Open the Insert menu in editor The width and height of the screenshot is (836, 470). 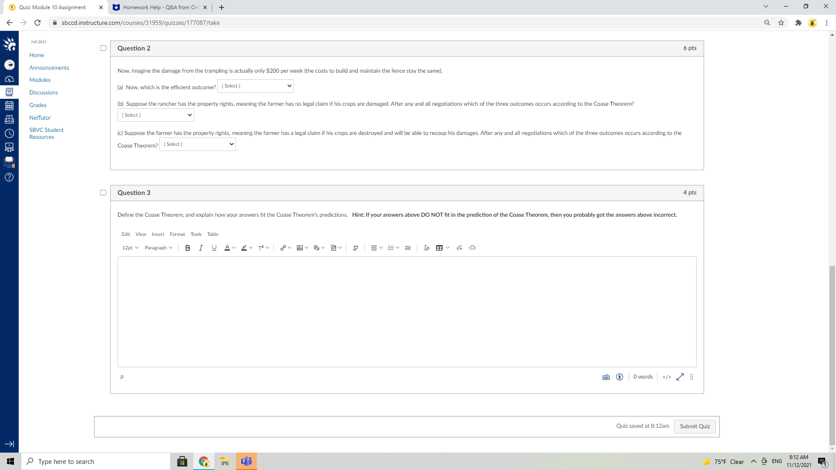click(x=158, y=234)
